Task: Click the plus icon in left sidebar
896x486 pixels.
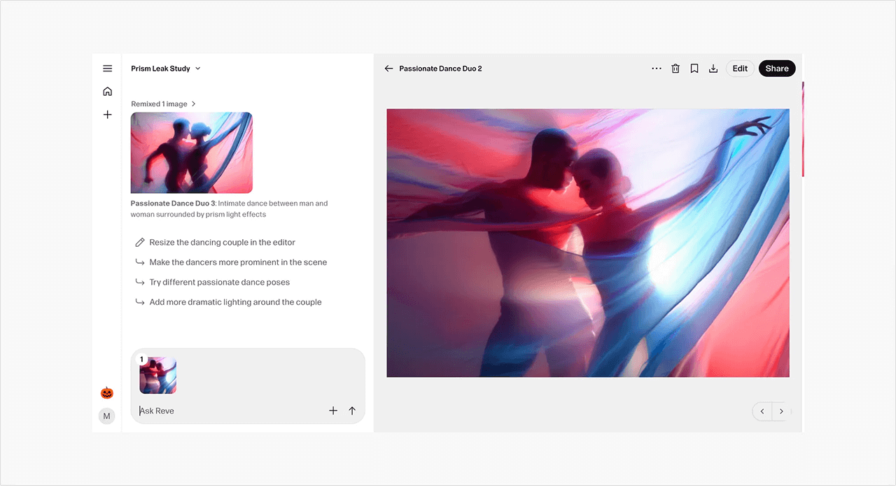Action: 107,115
